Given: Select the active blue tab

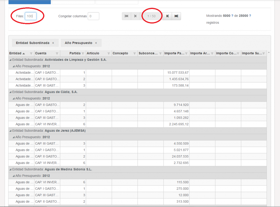Looking at the screenshot, I should (30, 2).
